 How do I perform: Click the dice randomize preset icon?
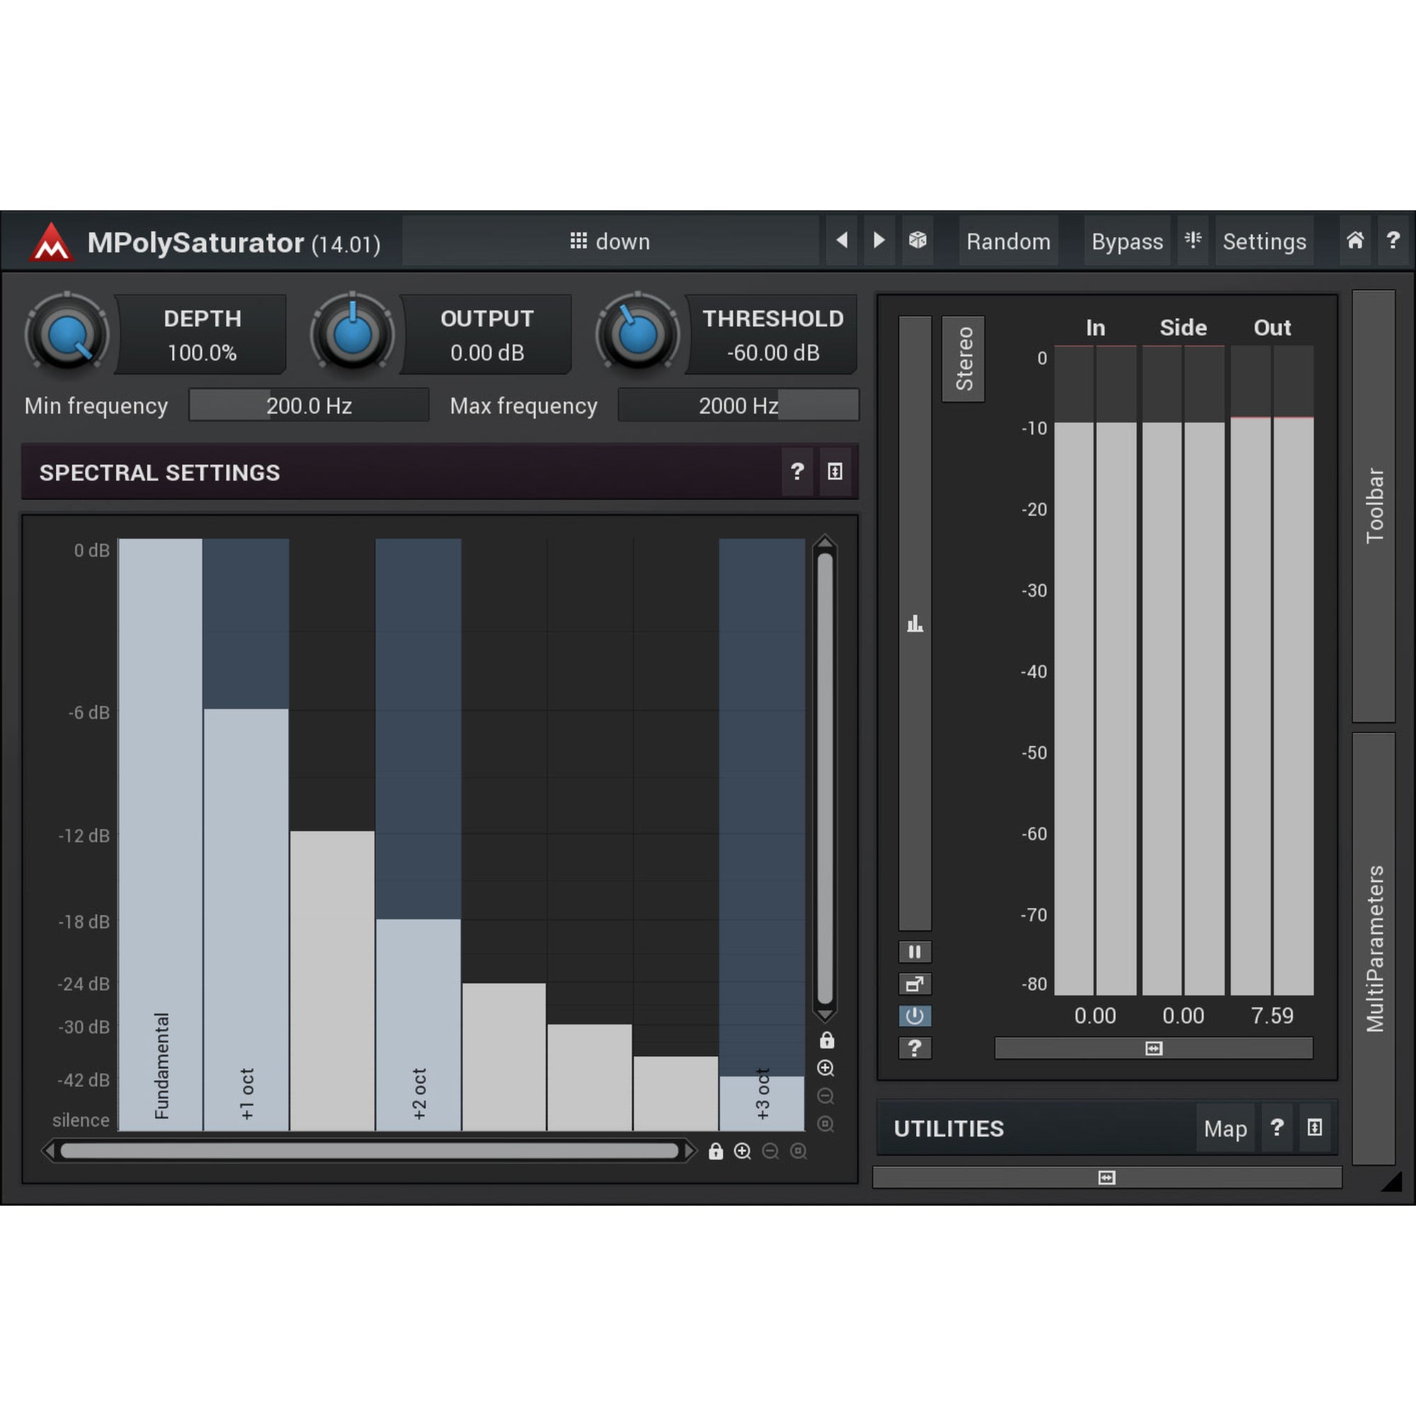(x=918, y=241)
